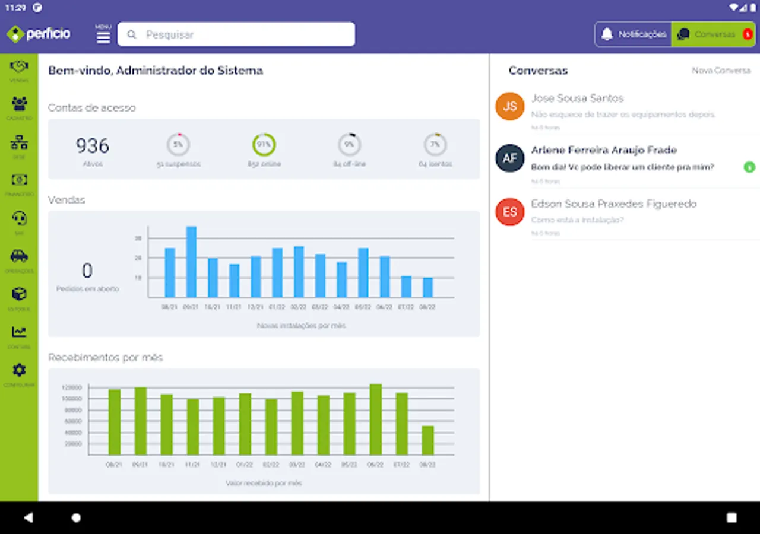This screenshot has width=760, height=534.
Task: Click the Perficio logo
Action: click(39, 34)
